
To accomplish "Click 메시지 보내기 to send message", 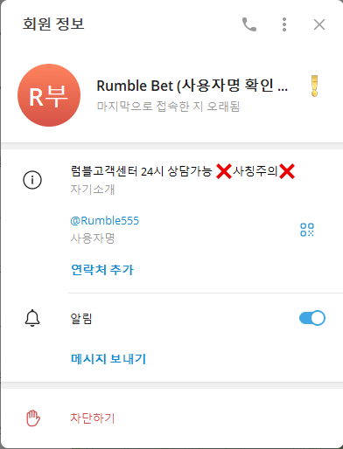I will click(108, 359).
